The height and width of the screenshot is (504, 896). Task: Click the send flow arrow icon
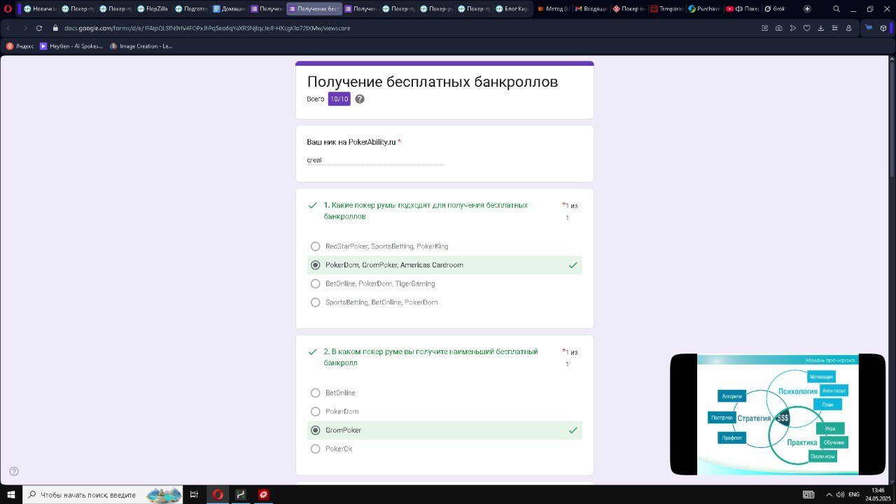[792, 28]
